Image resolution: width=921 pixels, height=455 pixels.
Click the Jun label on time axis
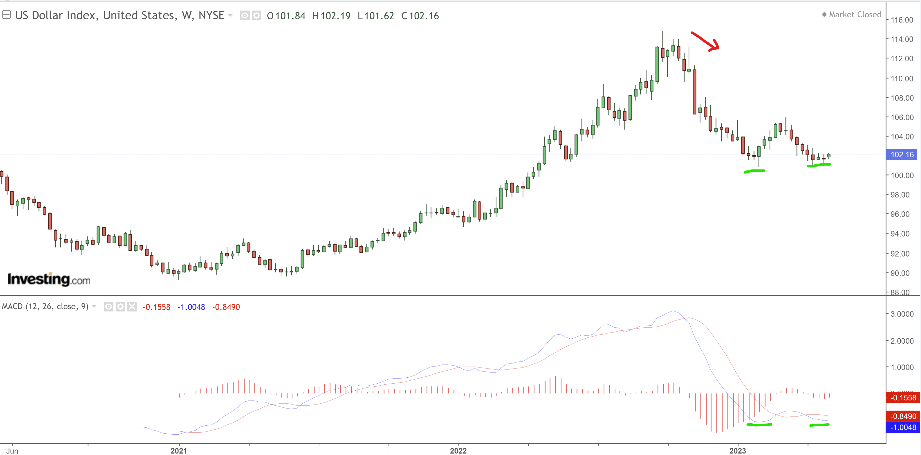pos(12,450)
